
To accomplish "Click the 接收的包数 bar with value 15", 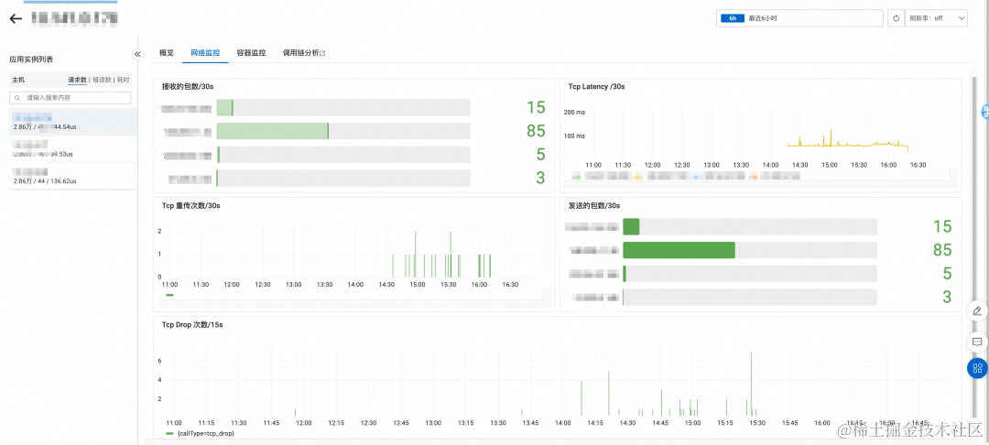I will (x=343, y=107).
